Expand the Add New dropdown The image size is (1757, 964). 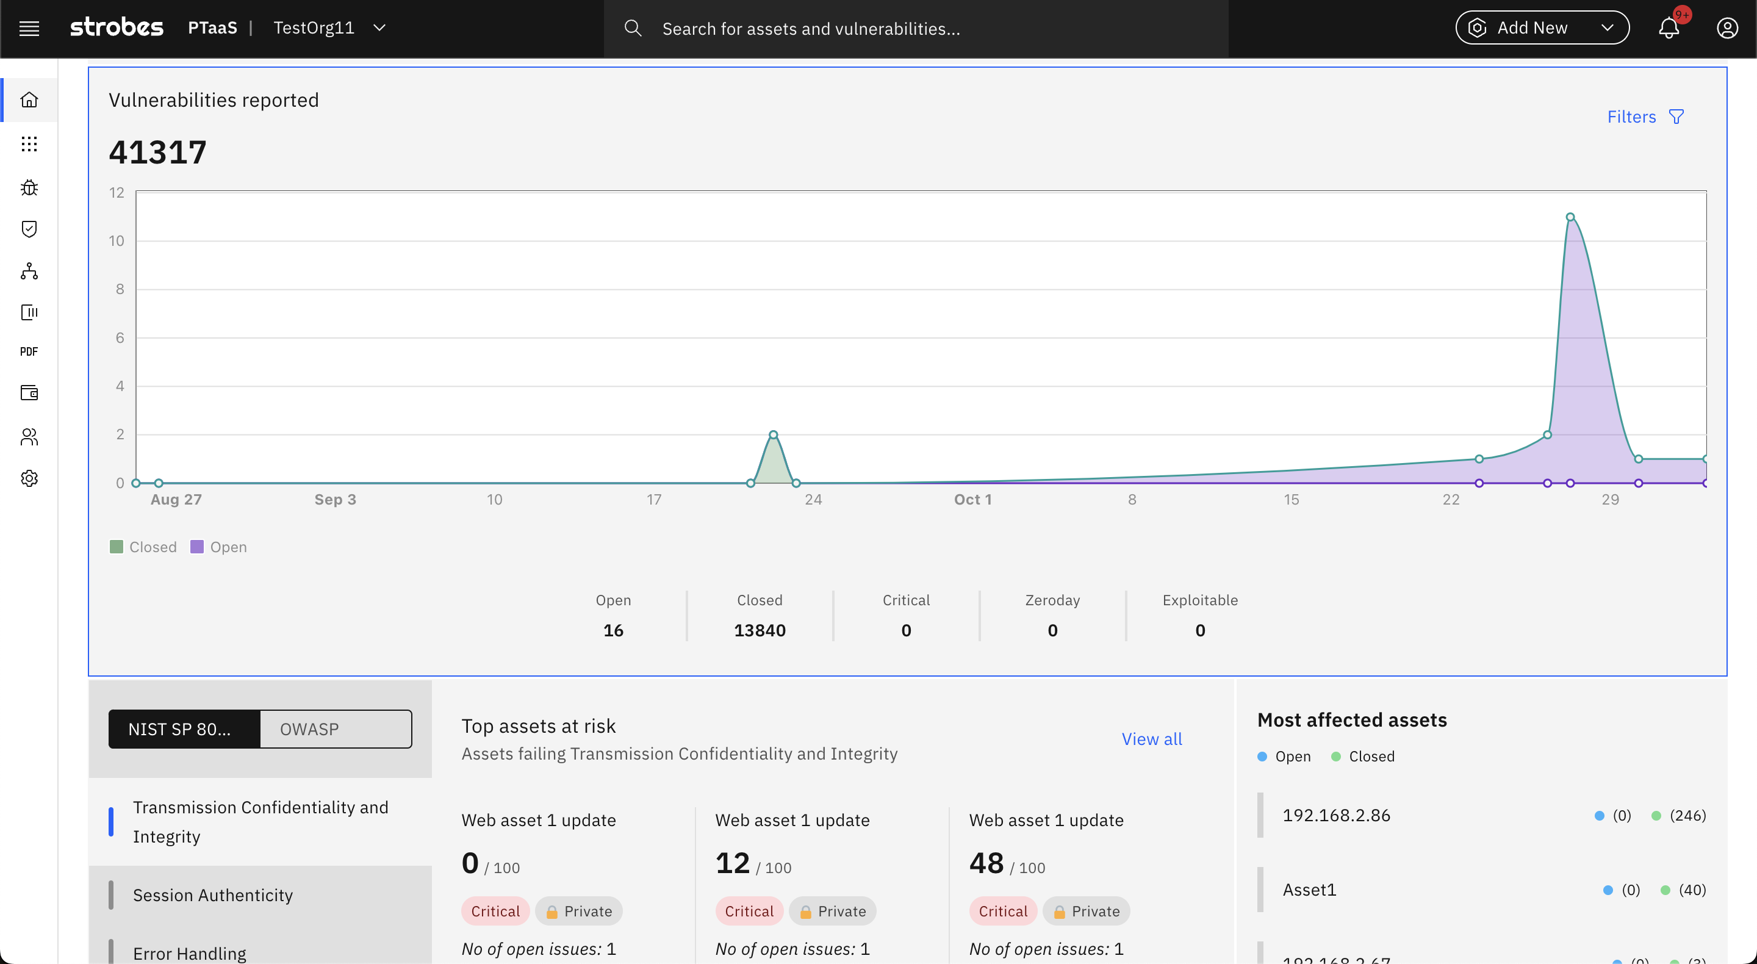1542,28
